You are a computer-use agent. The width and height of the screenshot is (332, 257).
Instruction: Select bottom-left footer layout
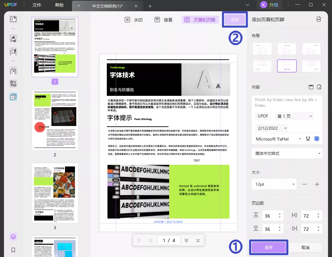tap(262, 66)
